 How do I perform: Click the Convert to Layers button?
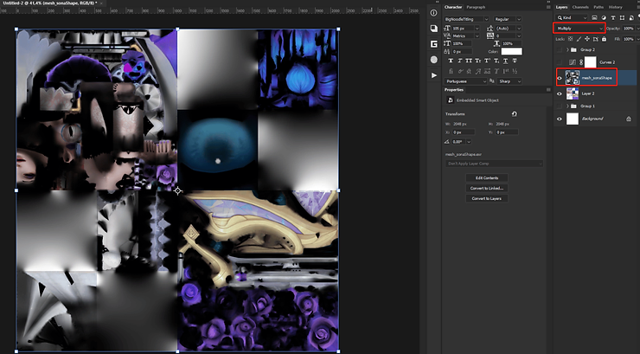[486, 198]
